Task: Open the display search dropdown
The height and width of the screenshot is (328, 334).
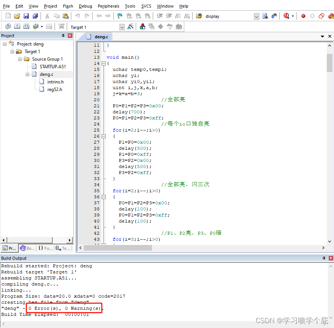Action: coord(257,16)
